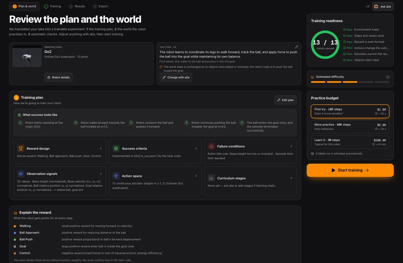Viewport: 403px width, 263px height.
Task: Click the Estimated difficulty segmented bar
Action: [x=350, y=82]
